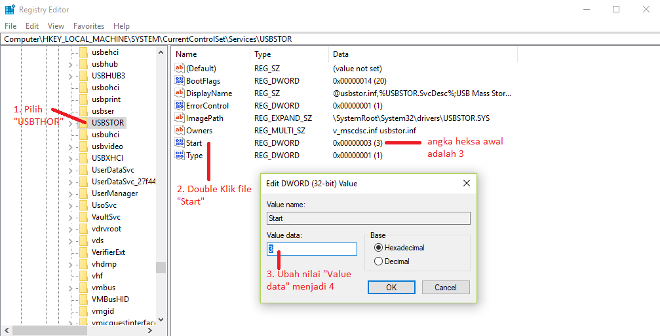Screen dimensions: 660x336
Task: Click the (Default) string value icon
Action: 180,68
